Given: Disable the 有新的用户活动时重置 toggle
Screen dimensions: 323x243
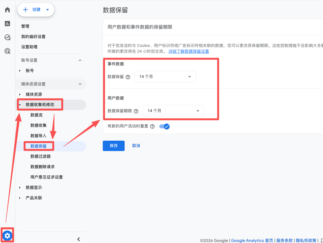Looking at the screenshot, I should [x=164, y=127].
